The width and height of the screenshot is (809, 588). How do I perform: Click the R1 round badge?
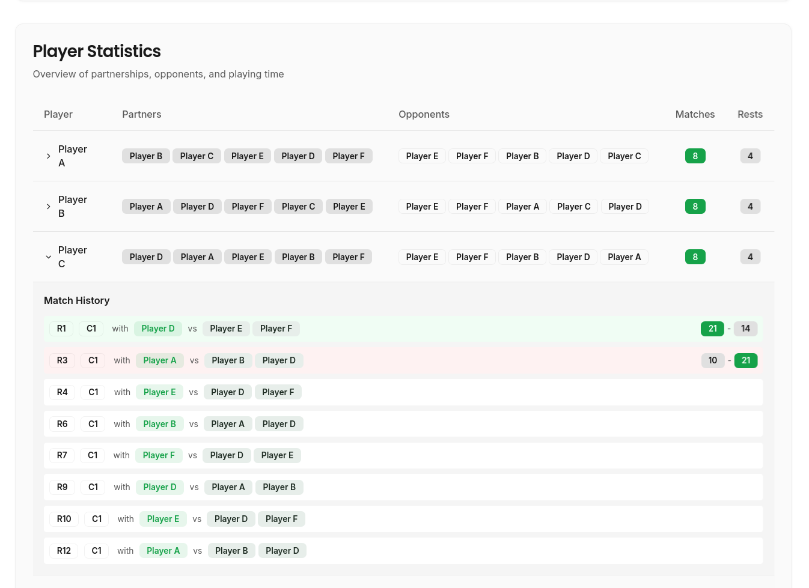[61, 329]
